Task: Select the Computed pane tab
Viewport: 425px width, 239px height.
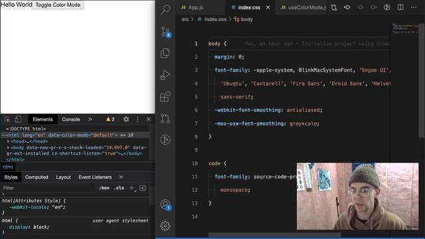Action: tap(37, 177)
